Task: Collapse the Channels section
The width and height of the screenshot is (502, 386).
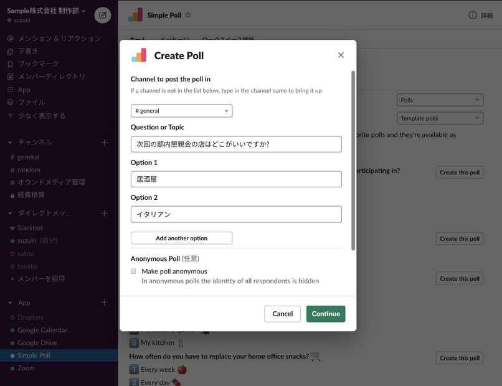Action: [x=11, y=143]
